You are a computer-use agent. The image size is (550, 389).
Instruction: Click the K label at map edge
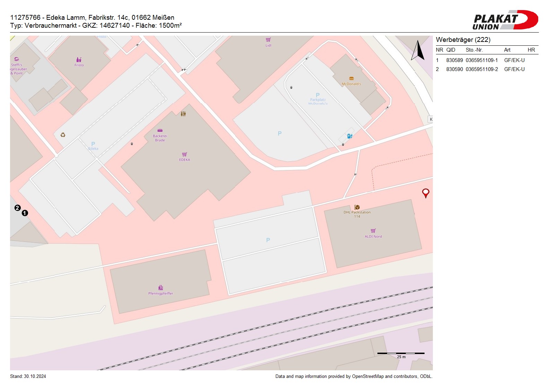coord(431,120)
